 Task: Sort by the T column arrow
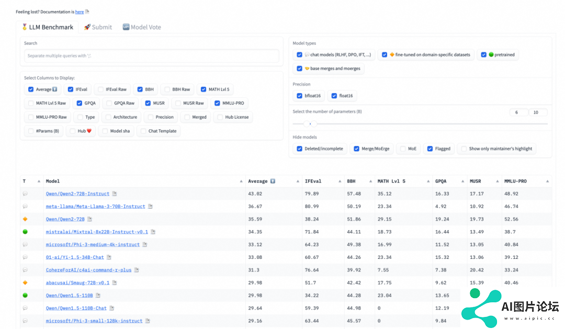click(39, 181)
